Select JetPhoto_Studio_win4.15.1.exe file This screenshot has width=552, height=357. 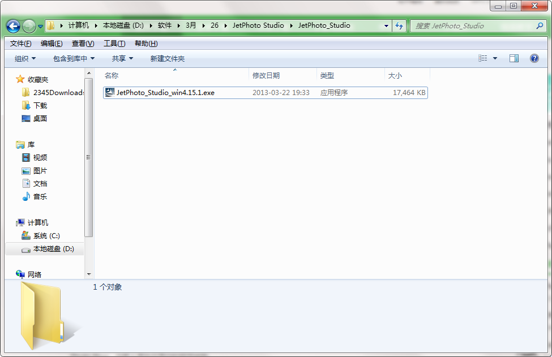(266, 93)
